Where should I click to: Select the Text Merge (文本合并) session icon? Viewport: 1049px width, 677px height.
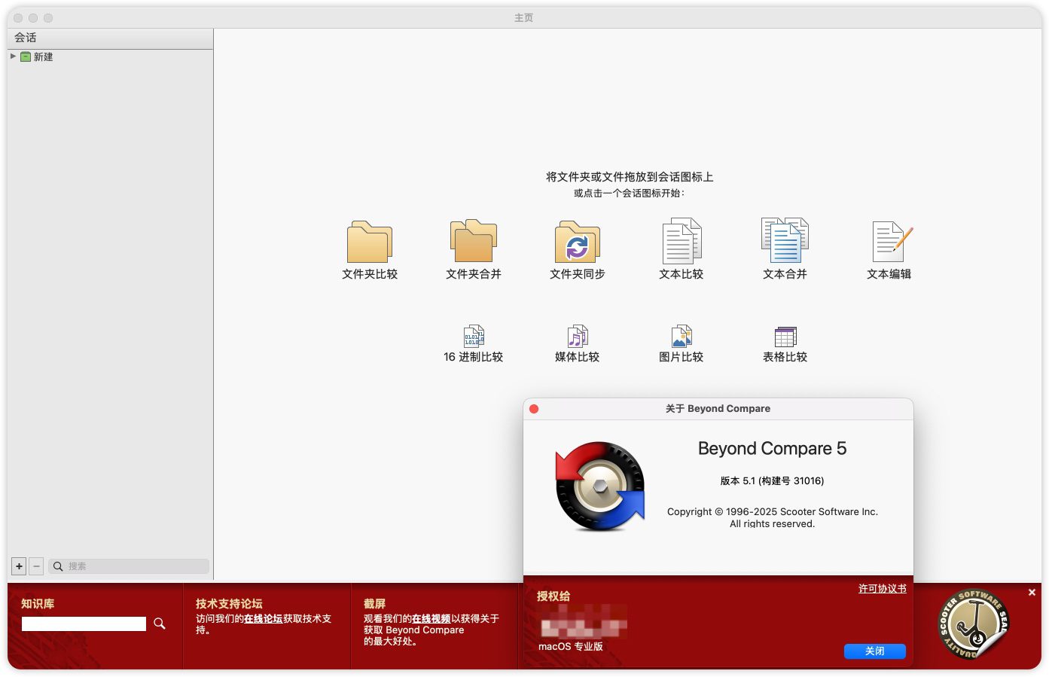click(x=785, y=241)
